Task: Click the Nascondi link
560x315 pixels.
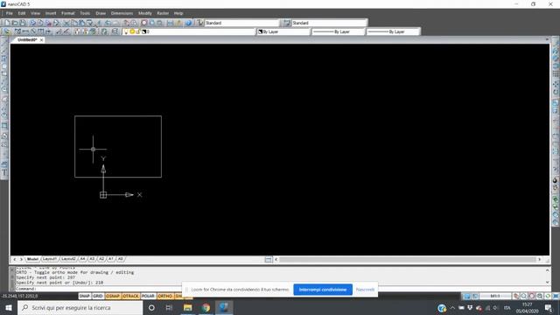Action: [365, 290]
